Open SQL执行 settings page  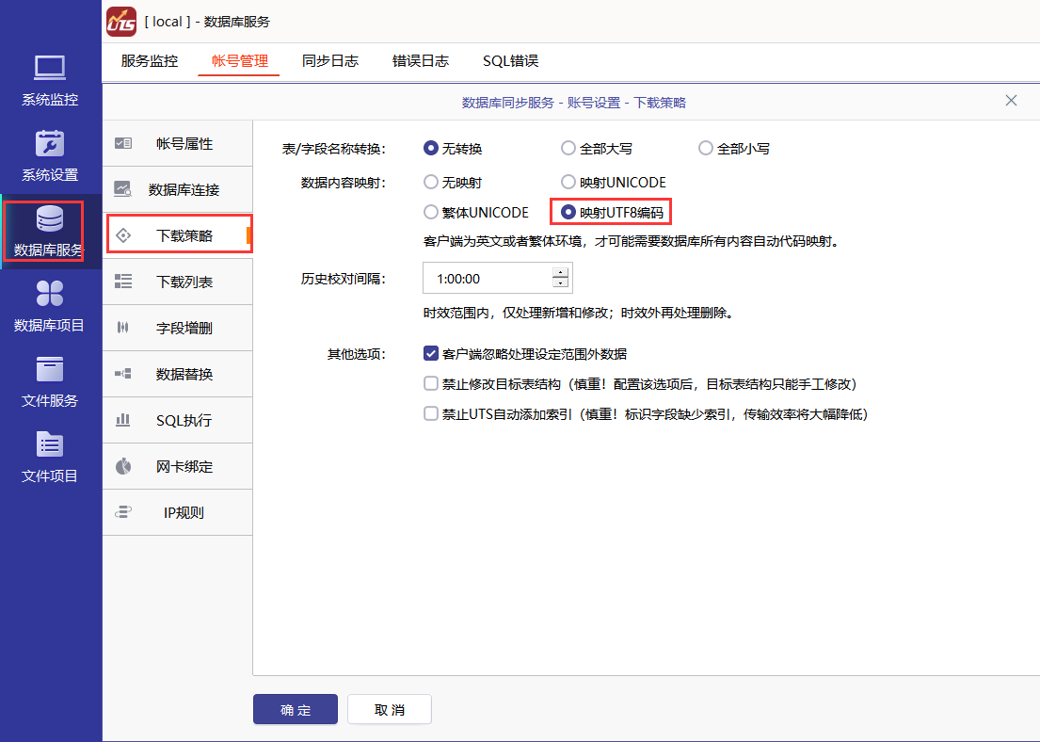pyautogui.click(x=178, y=420)
